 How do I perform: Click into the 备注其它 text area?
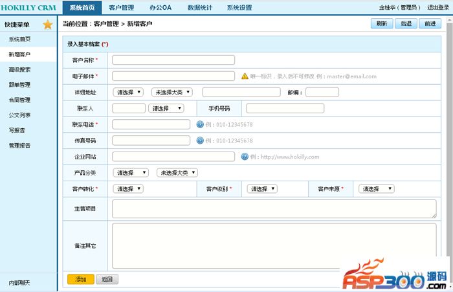point(274,246)
